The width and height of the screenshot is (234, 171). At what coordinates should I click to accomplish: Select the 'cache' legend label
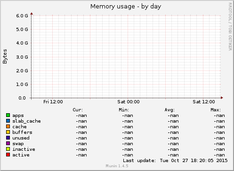point(19,127)
